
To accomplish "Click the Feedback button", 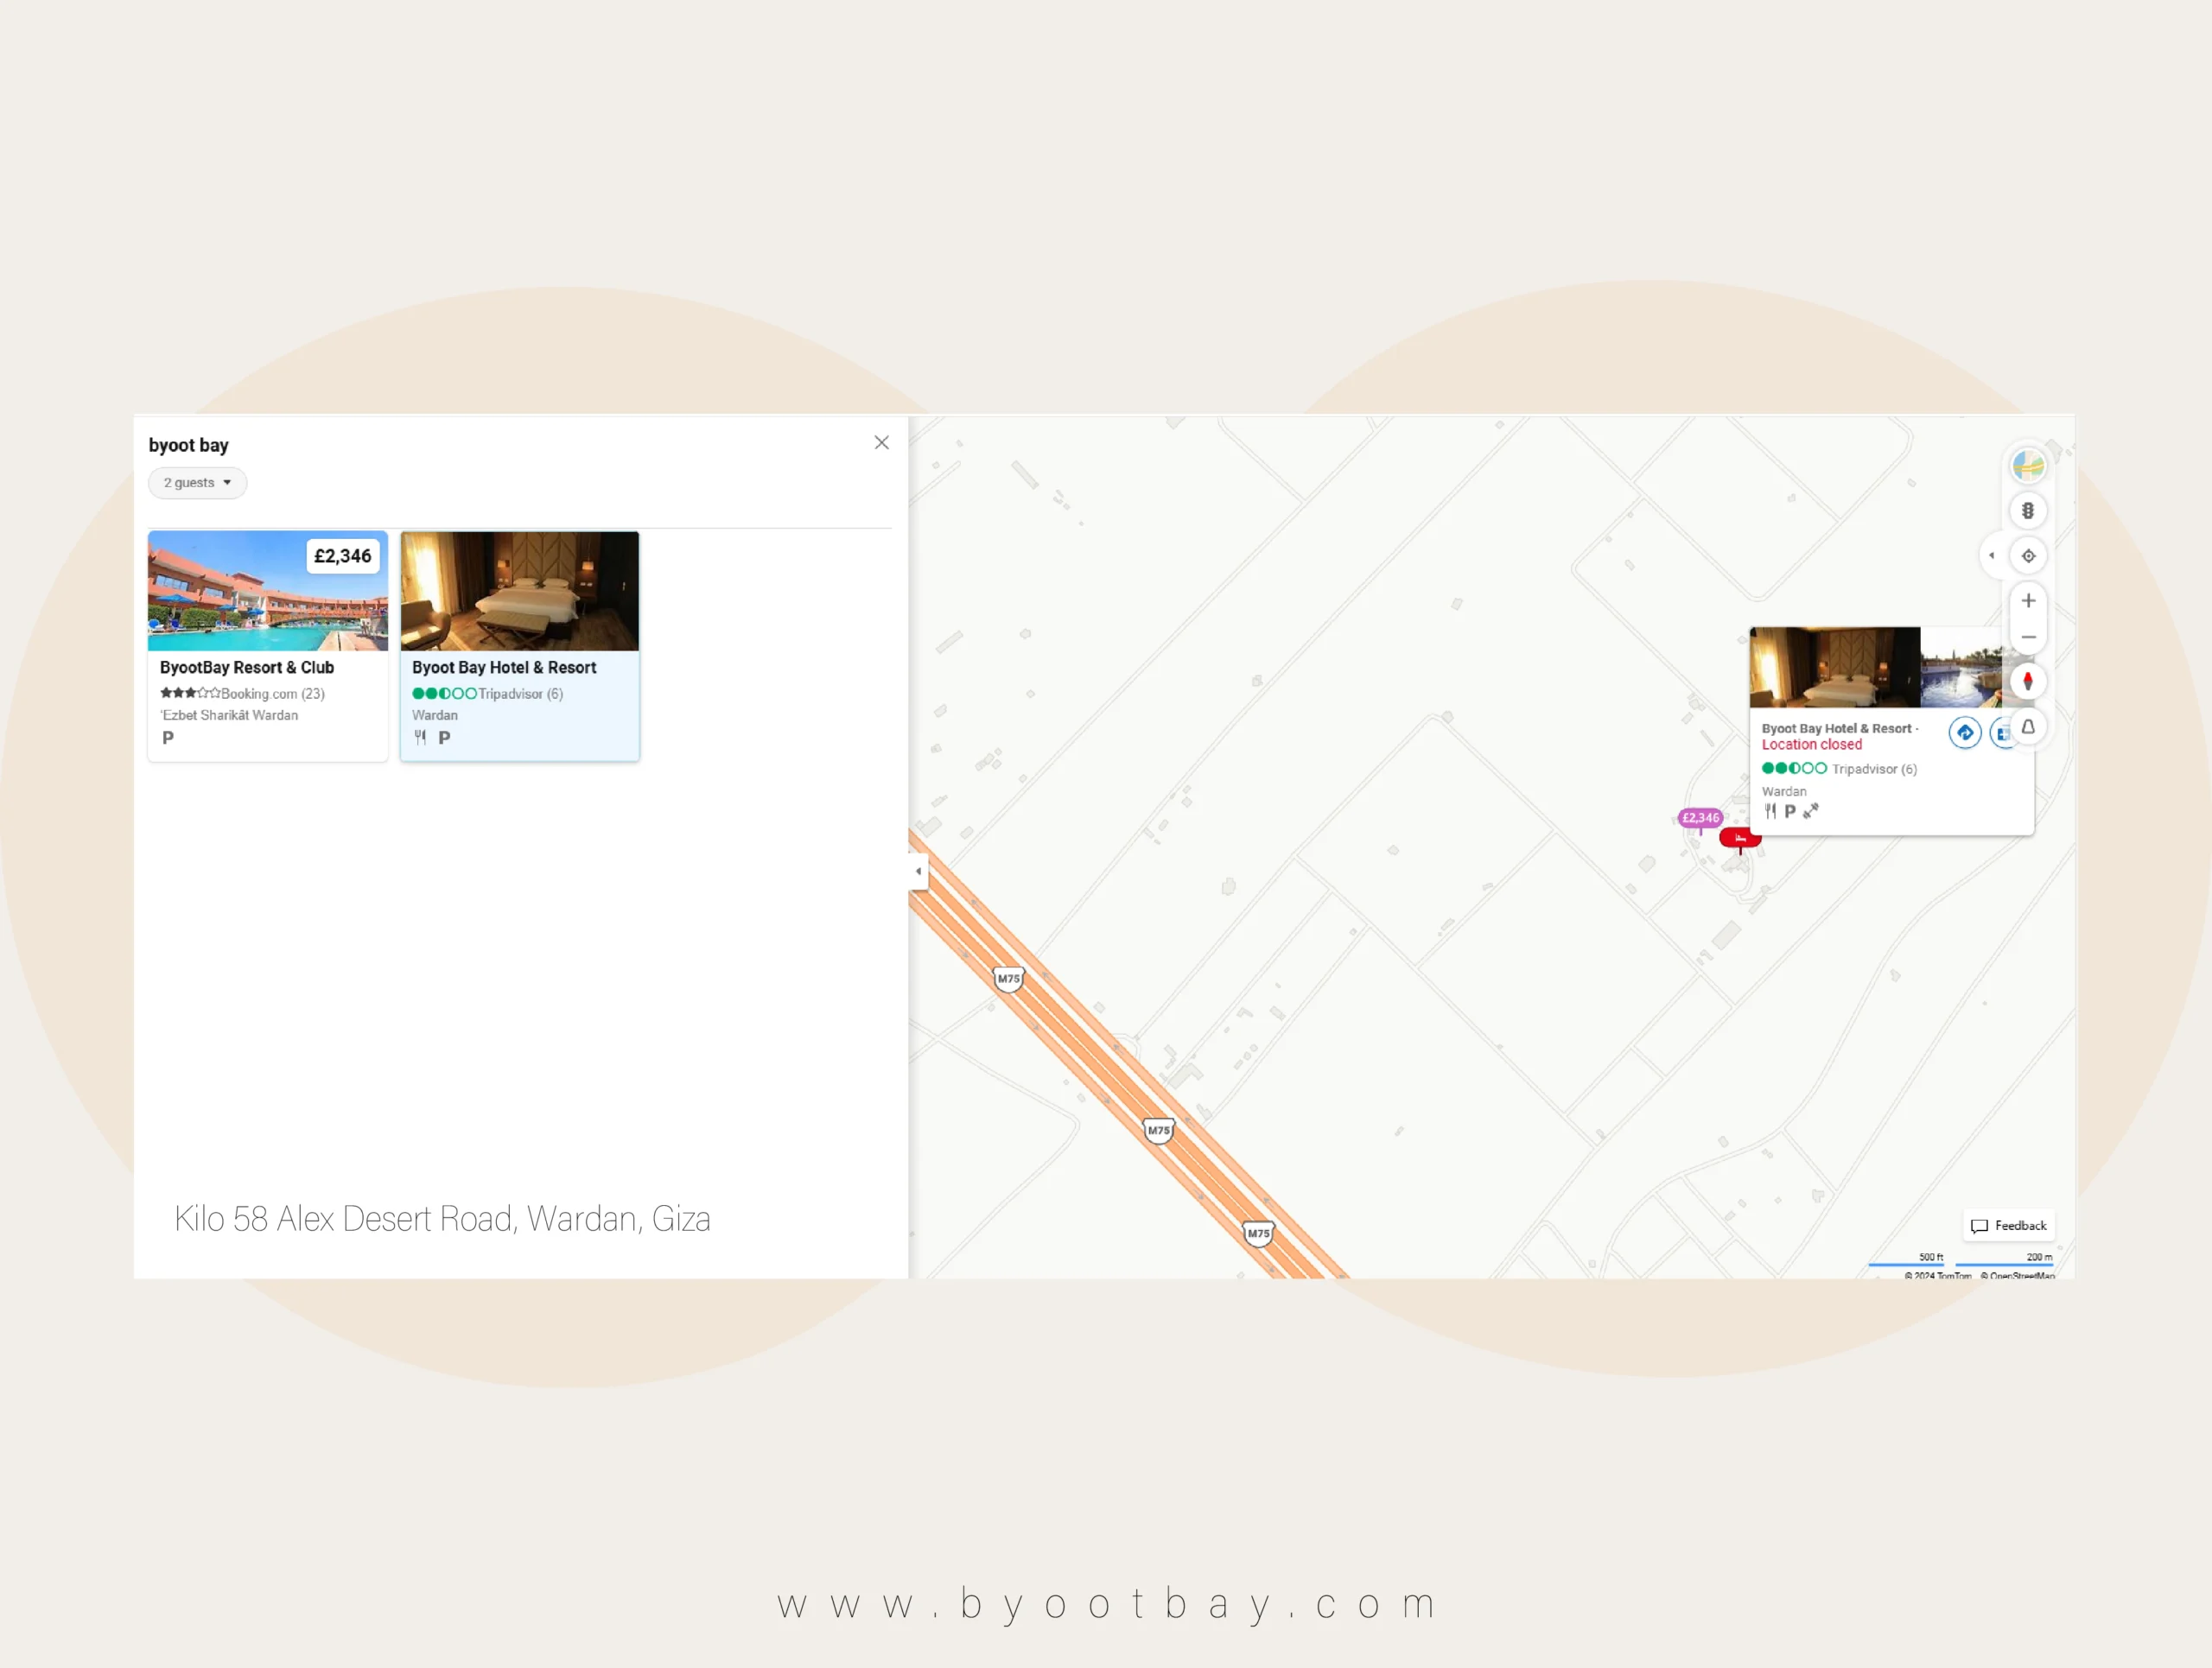I will click(2009, 1225).
